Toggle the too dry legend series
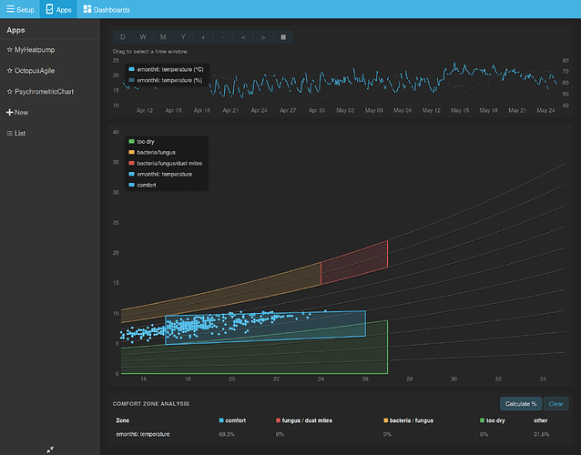581x455 pixels. [x=141, y=141]
